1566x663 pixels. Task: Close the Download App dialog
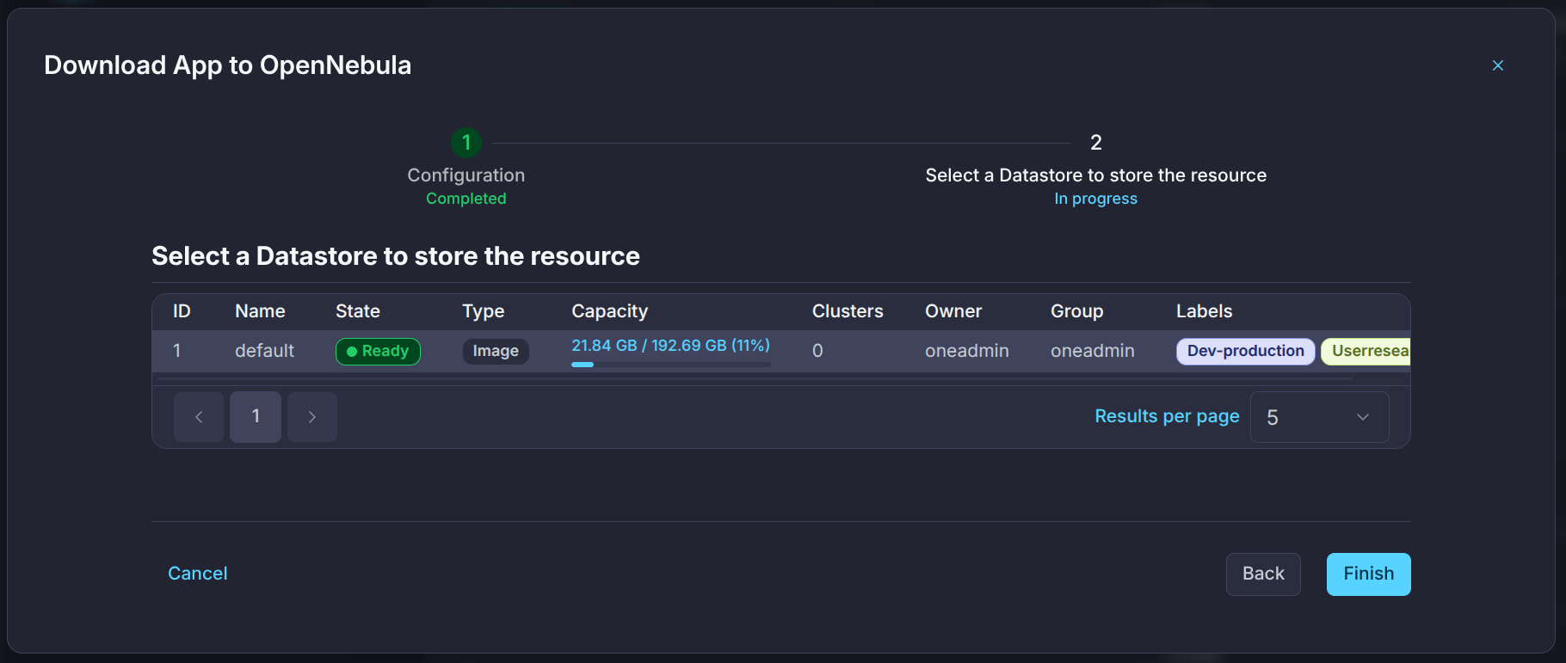pyautogui.click(x=1498, y=65)
